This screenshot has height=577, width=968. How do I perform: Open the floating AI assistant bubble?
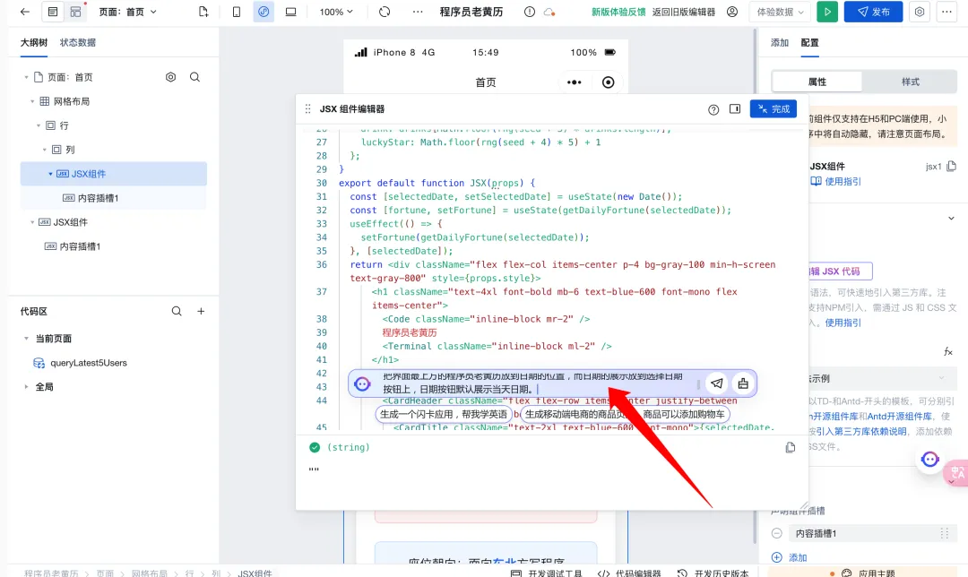coord(930,459)
